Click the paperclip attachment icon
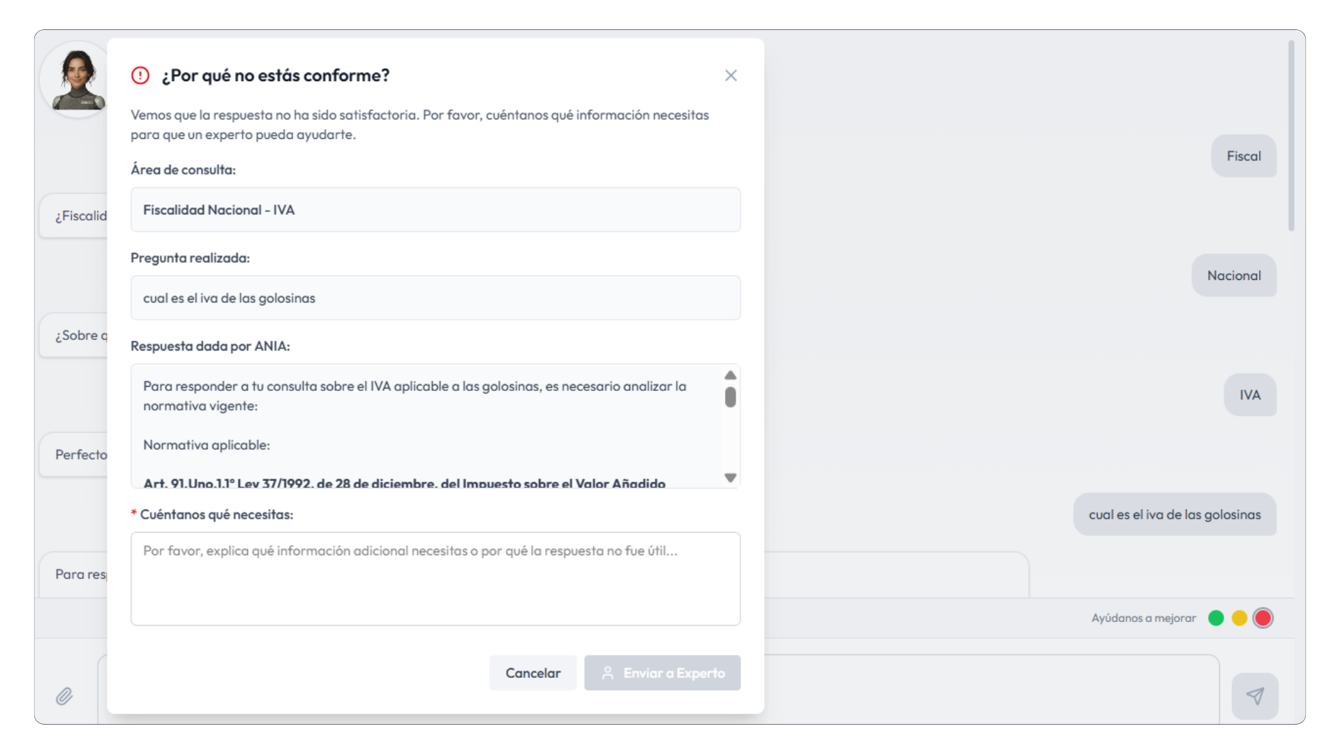 [x=64, y=696]
